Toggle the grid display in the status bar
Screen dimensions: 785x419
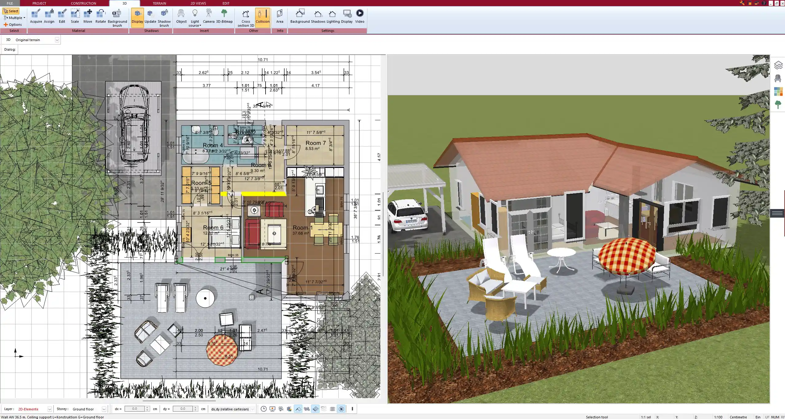click(x=332, y=409)
